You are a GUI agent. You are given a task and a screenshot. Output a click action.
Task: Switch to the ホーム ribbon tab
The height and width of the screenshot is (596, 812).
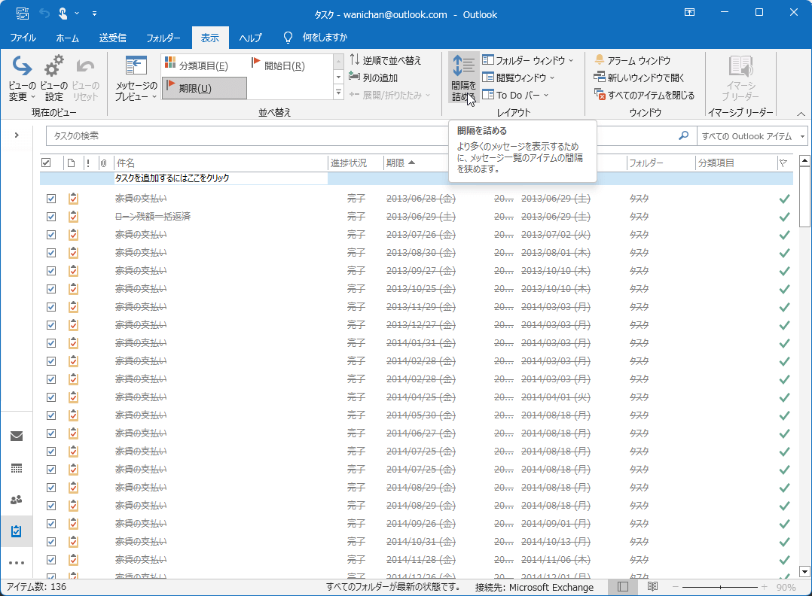tap(68, 38)
